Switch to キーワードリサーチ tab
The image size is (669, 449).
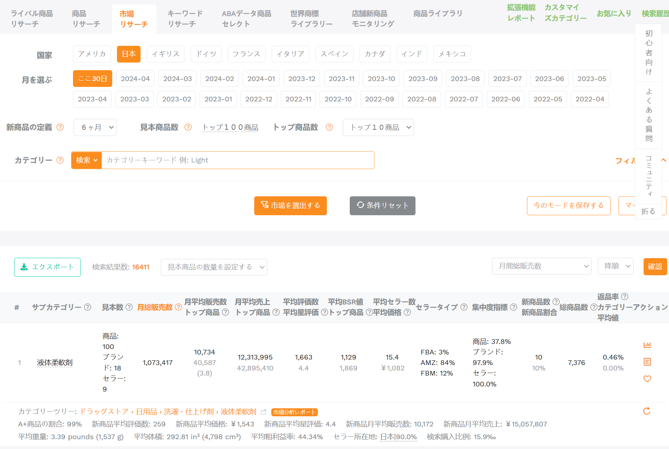coord(185,19)
